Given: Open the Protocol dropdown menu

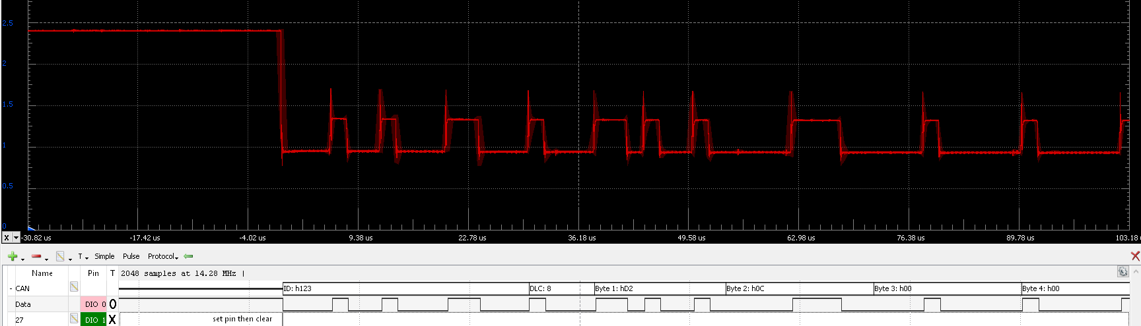Looking at the screenshot, I should (x=163, y=256).
